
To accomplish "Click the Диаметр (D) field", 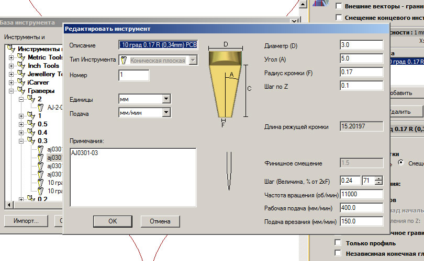I will click(x=362, y=45).
